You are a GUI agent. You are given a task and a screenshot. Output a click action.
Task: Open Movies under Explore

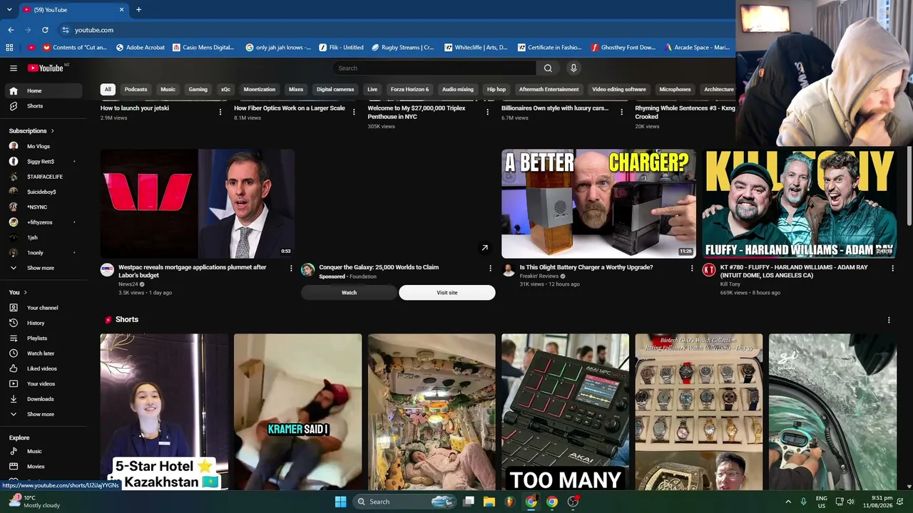(43, 467)
